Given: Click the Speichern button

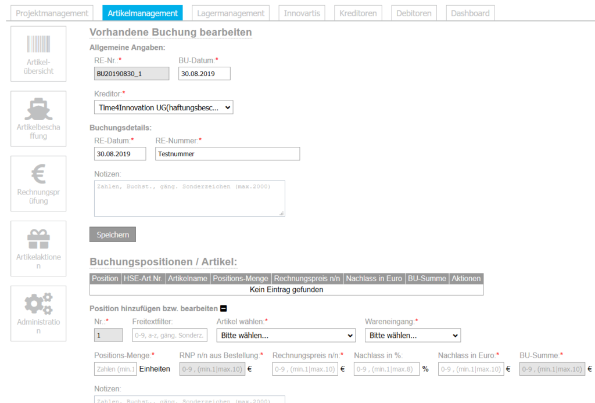Looking at the screenshot, I should click(x=112, y=235).
